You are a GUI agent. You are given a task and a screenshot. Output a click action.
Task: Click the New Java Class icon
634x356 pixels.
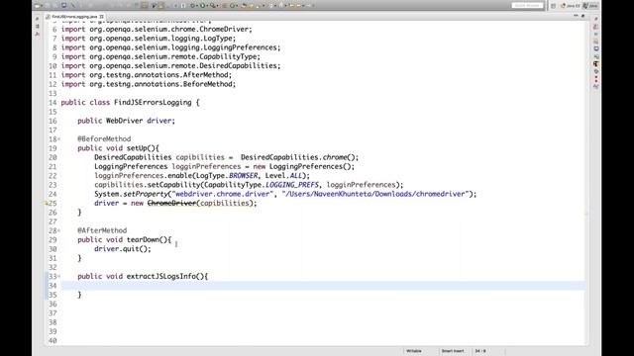click(x=232, y=6)
